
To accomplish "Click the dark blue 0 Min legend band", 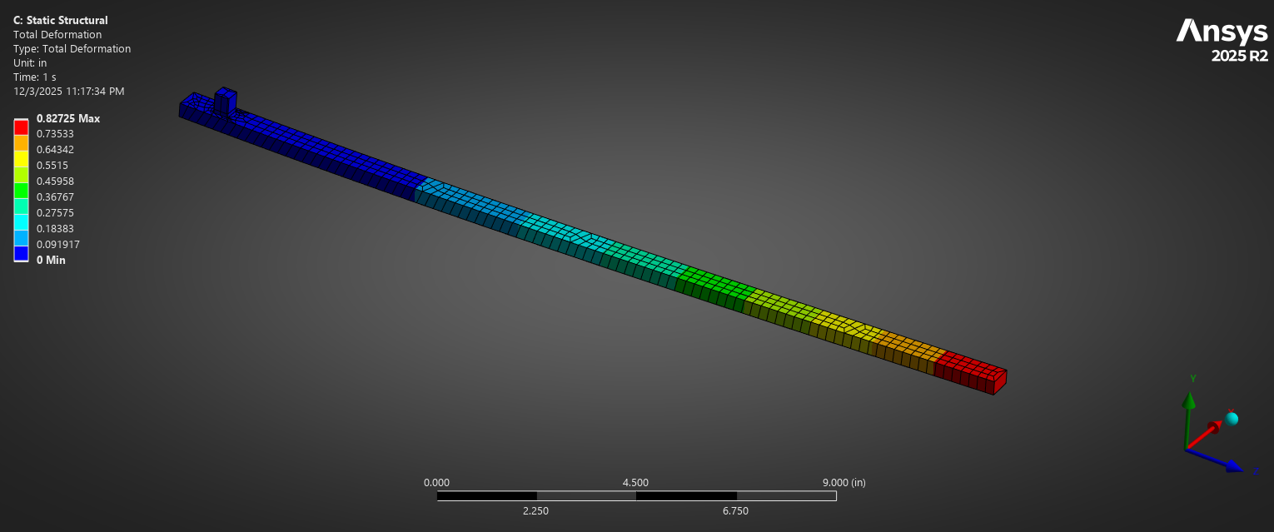I will coord(21,253).
